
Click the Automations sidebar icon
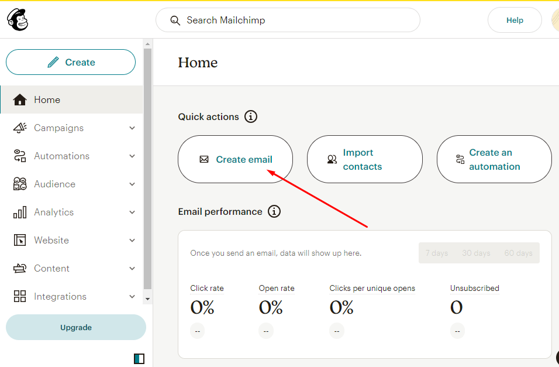coord(20,156)
